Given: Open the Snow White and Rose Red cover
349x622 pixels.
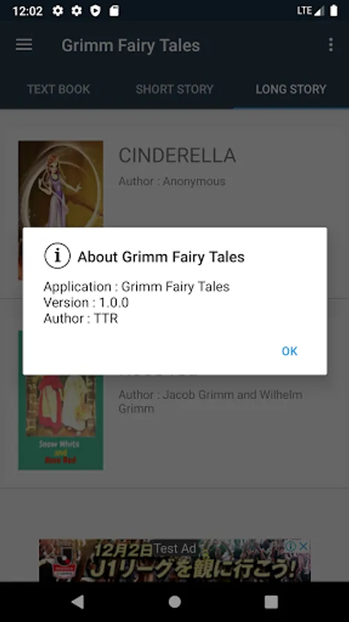Looking at the screenshot, I should [61, 422].
